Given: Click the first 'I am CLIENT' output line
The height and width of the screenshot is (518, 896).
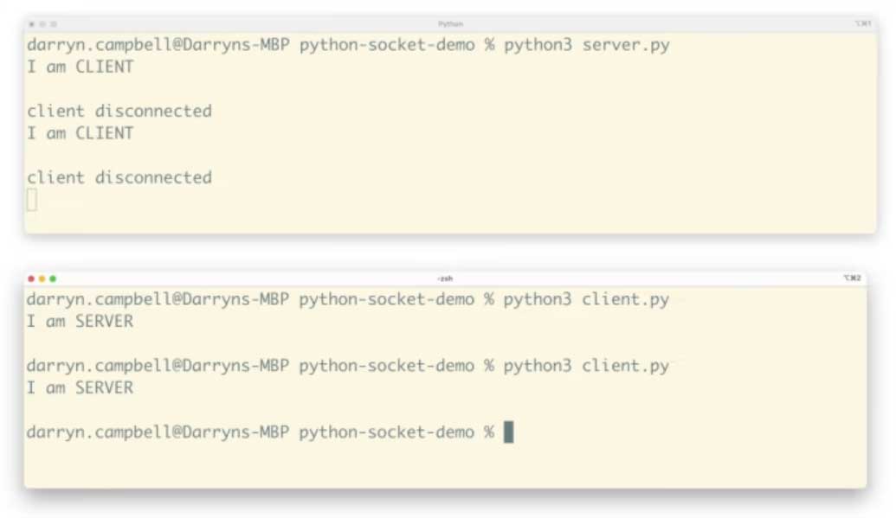Looking at the screenshot, I should click(x=81, y=67).
